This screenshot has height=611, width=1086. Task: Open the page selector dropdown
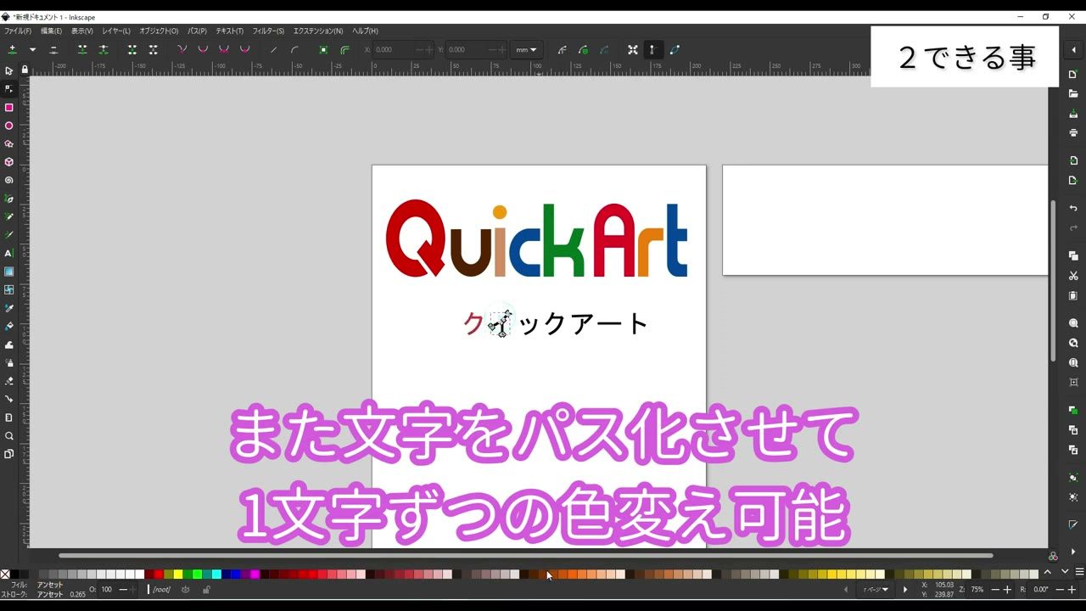(876, 590)
